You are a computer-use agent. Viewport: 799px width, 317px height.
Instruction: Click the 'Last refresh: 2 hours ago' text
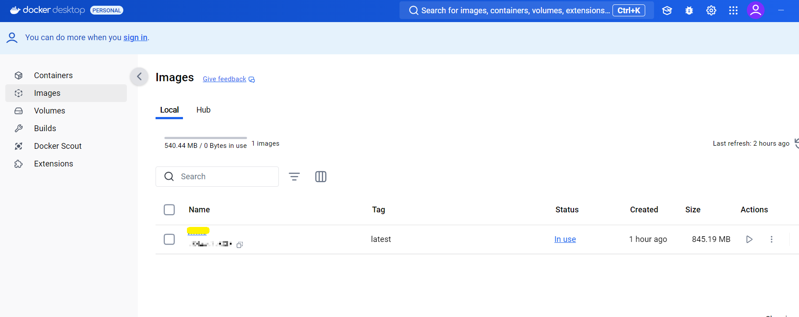pyautogui.click(x=751, y=143)
